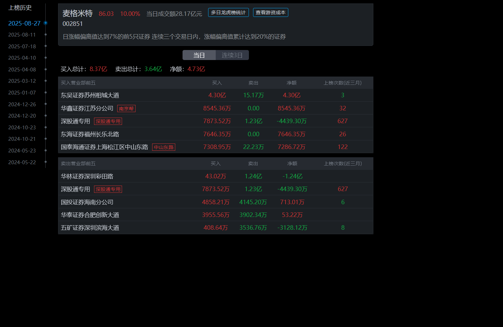503x327 pixels.
Task: Click the 43.02万 buy amount for 华林证券
Action: click(216, 176)
